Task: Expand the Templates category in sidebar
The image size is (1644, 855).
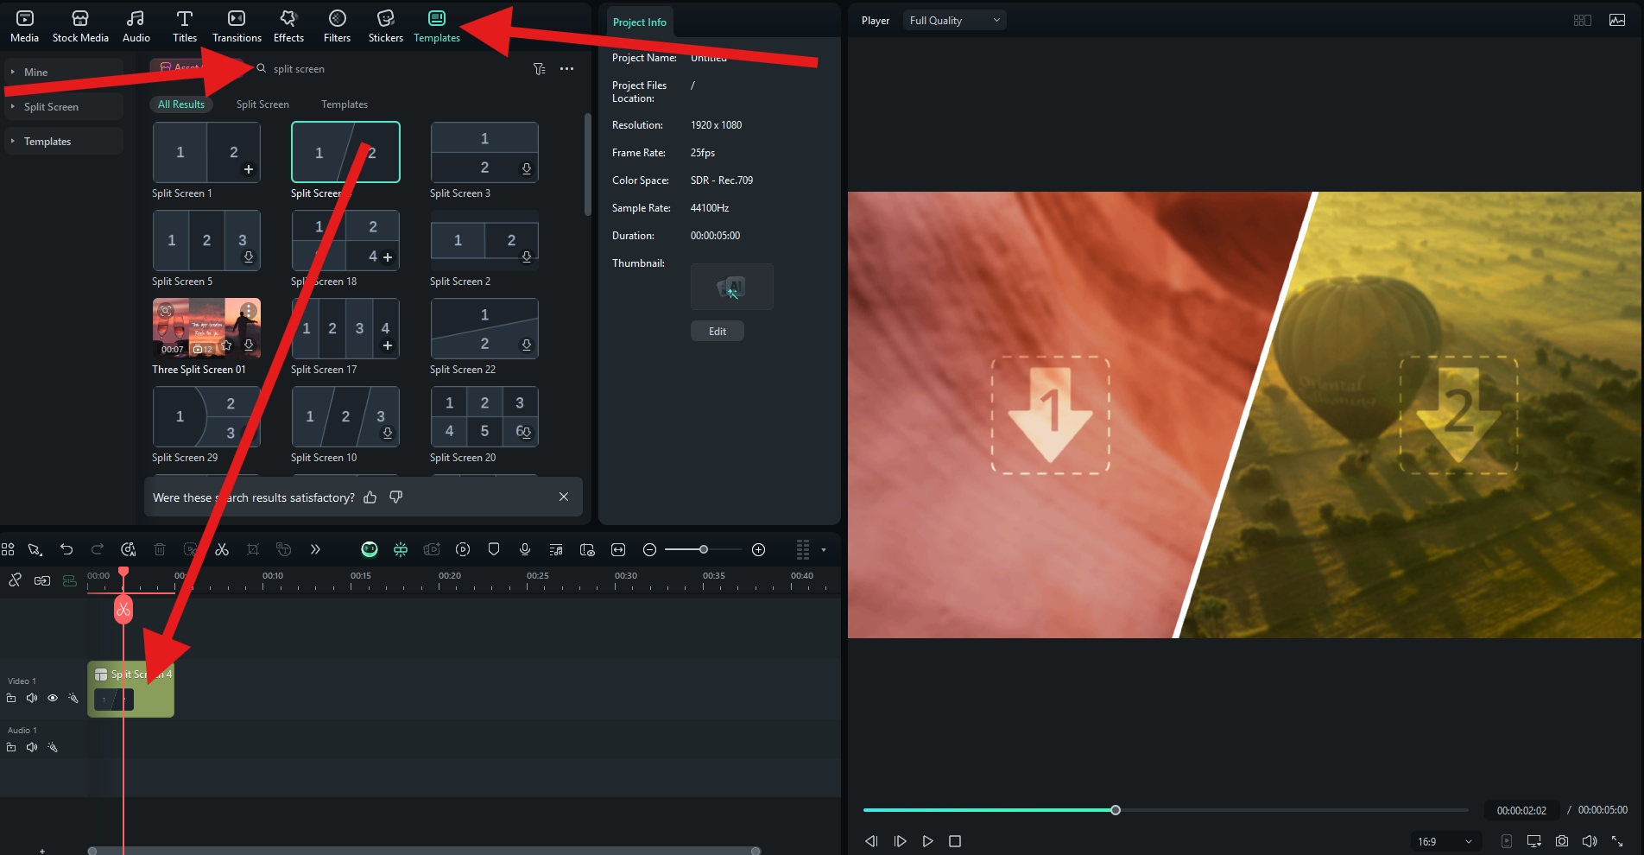Action: [x=63, y=141]
